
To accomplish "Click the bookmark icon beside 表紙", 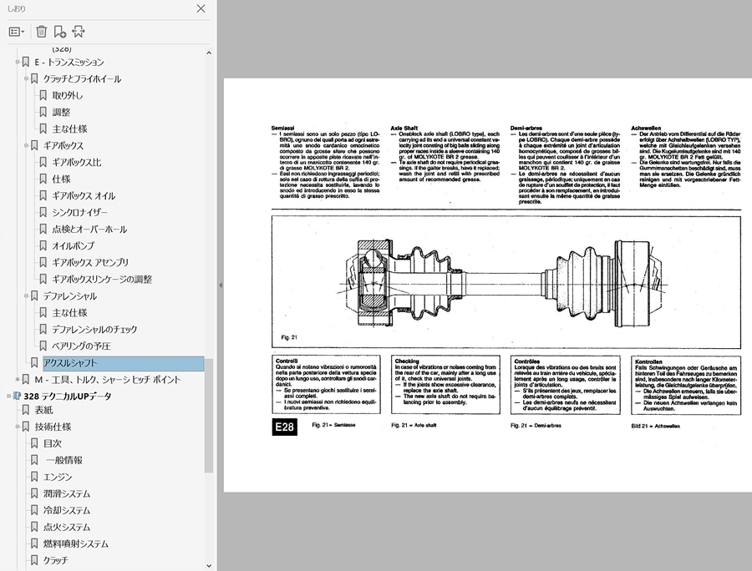I will pos(26,410).
